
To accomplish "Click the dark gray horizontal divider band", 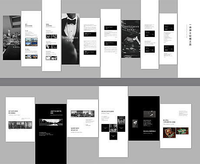I will pos(100,82).
